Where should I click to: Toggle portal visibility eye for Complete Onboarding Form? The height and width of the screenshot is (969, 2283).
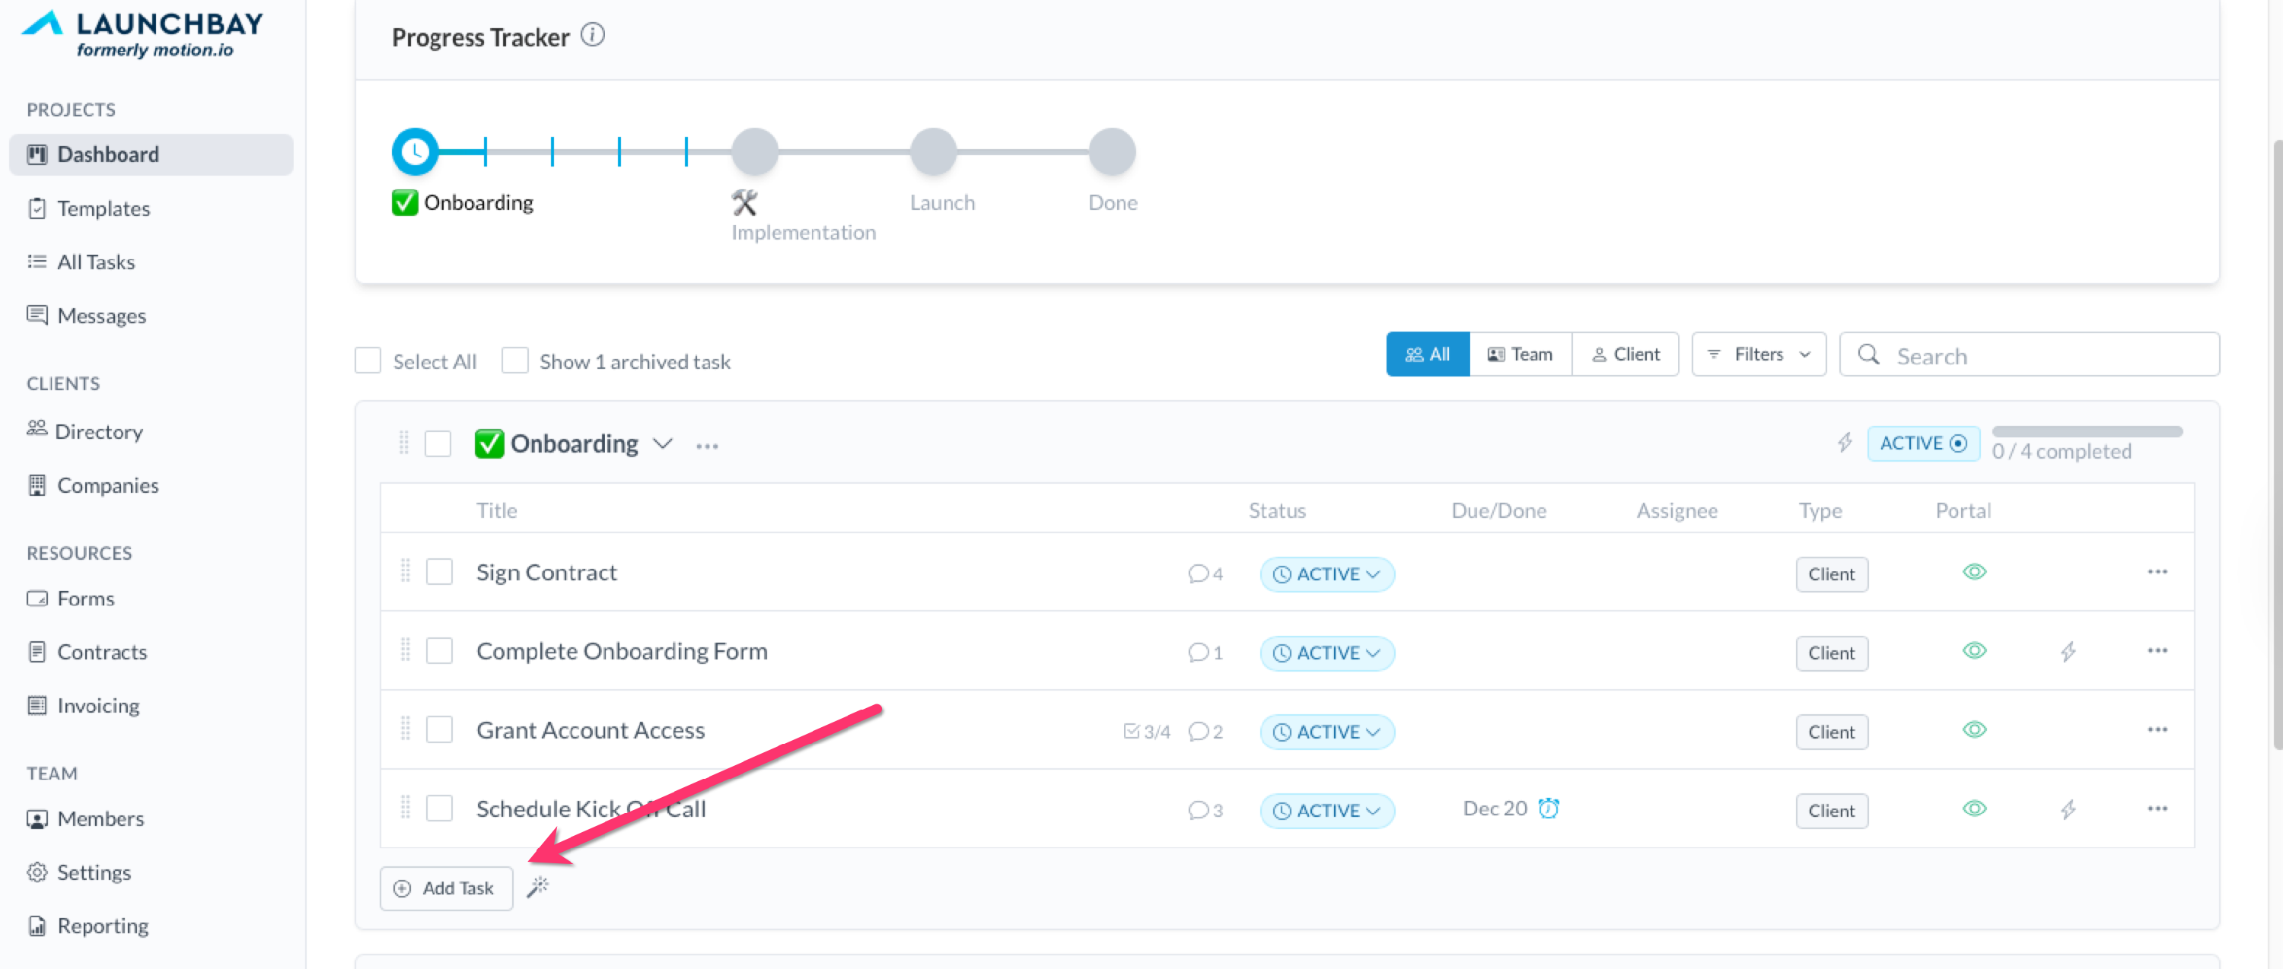(x=1974, y=651)
